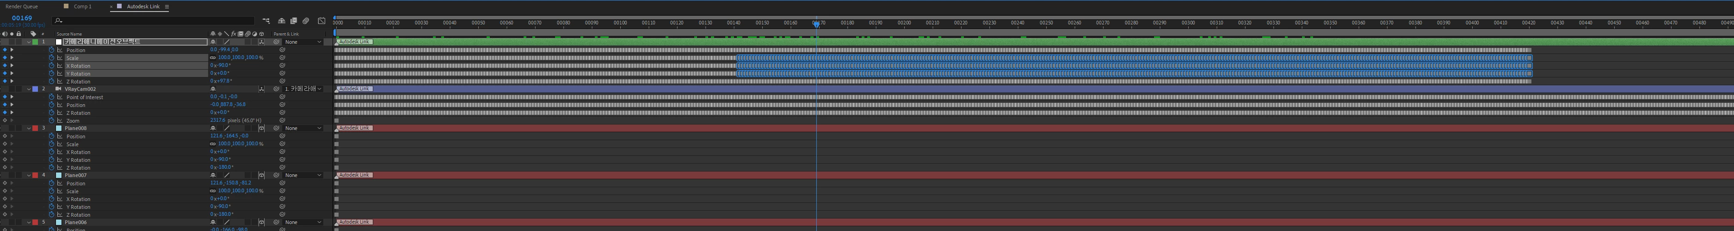Open VRayCam002 parent dropdown
This screenshot has width=1734, height=231.
click(x=303, y=89)
